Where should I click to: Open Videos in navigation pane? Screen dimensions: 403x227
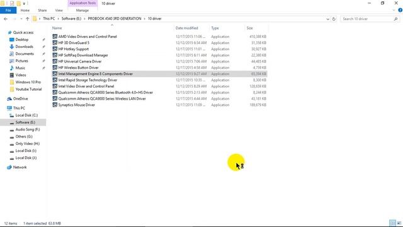point(21,75)
